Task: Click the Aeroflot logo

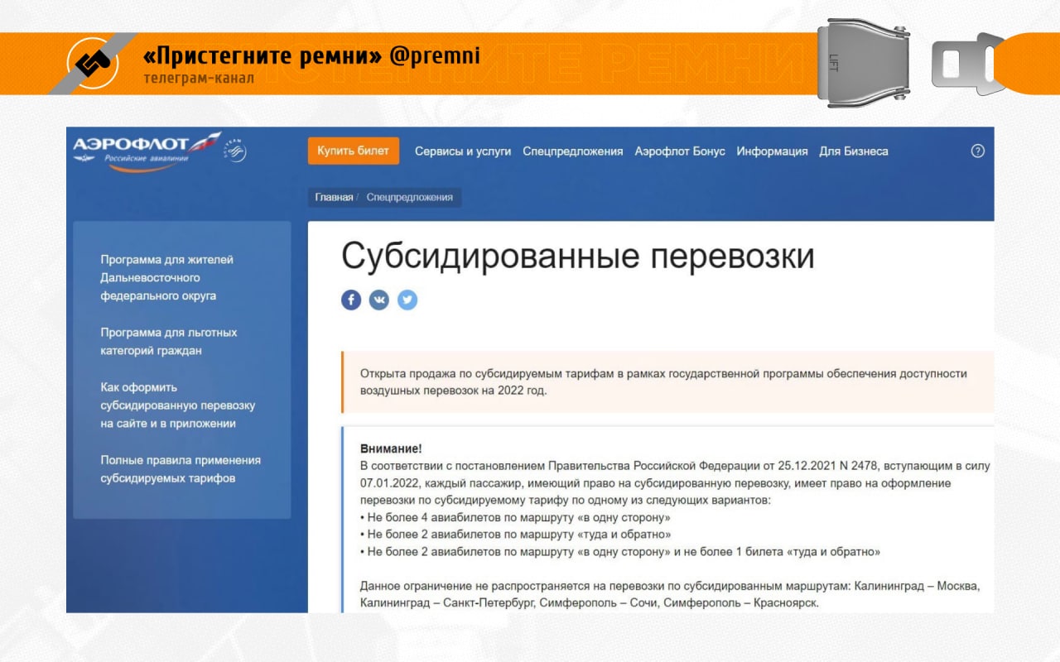Action: click(x=147, y=151)
